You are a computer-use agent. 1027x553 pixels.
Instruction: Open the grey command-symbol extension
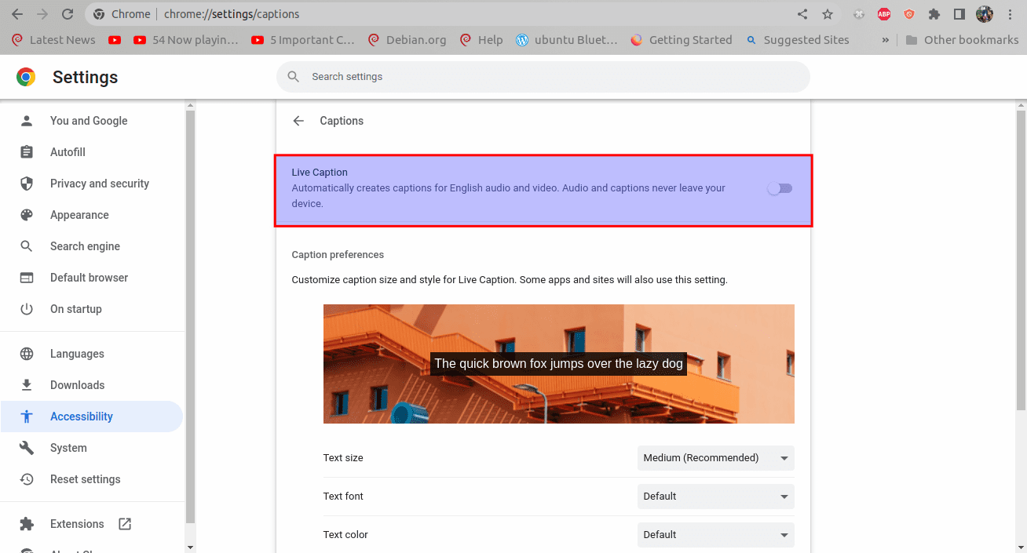click(x=859, y=14)
